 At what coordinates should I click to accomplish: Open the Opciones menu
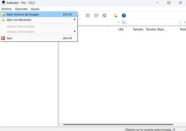[x=21, y=9]
